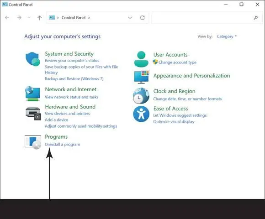Click inside the search box
This screenshot has width=265, height=219.
coord(207,17)
